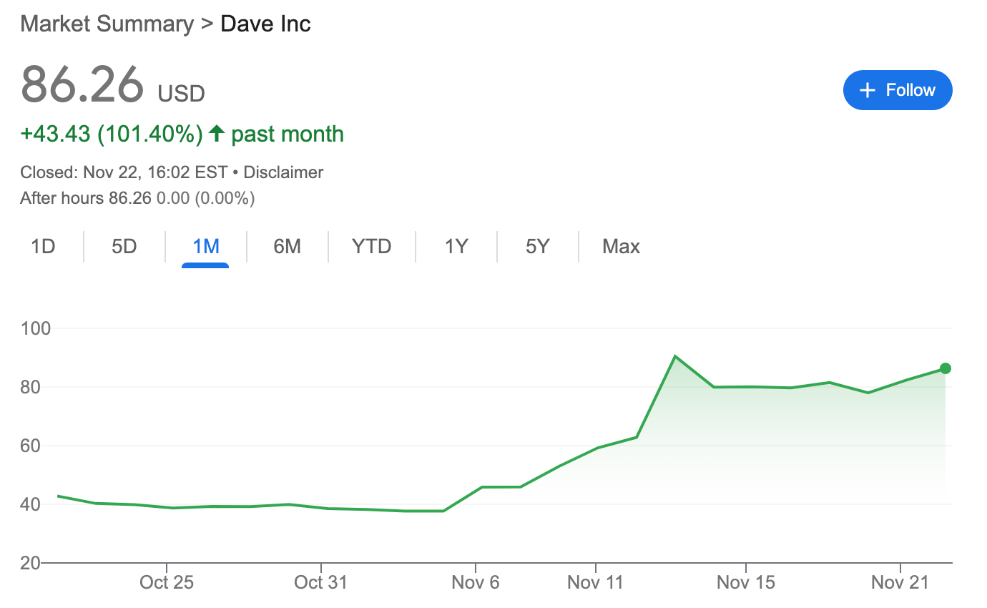Click the Nov 21 axis label

pos(900,582)
